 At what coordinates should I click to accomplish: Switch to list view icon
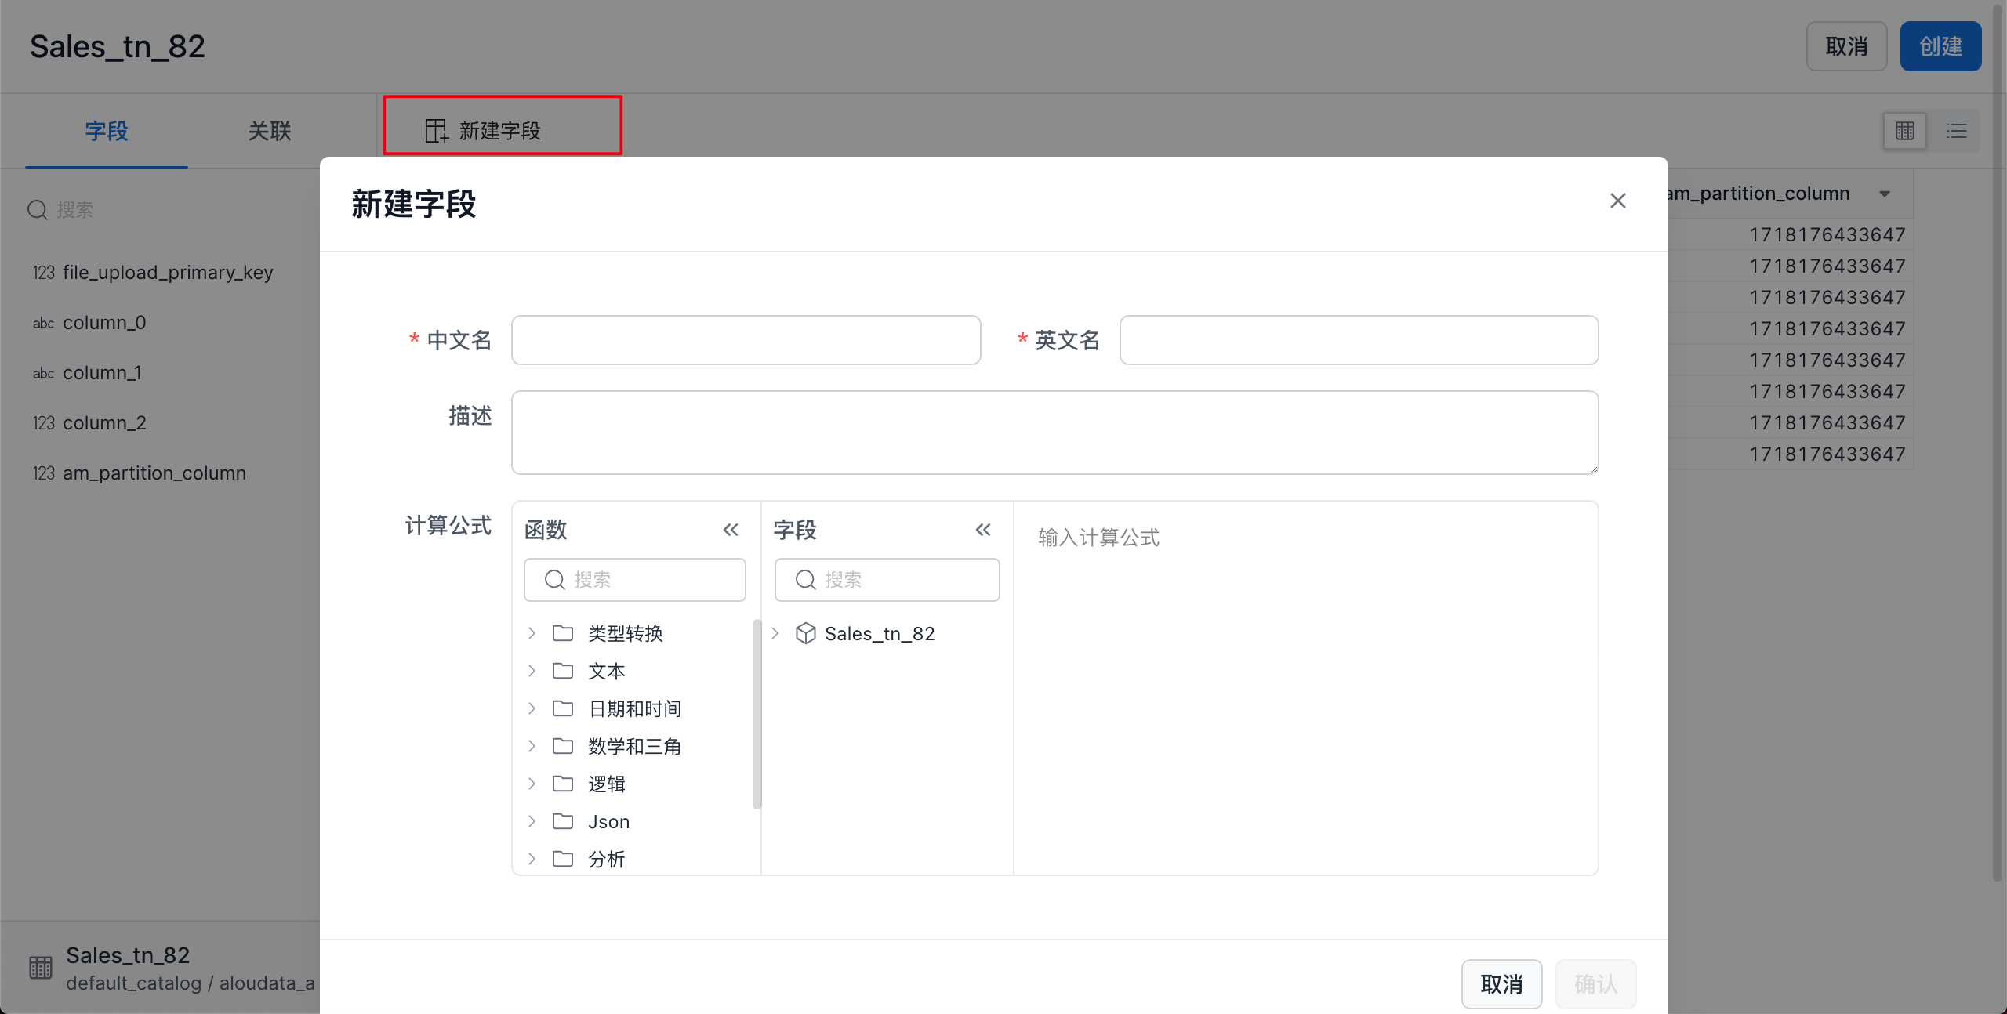tap(1956, 131)
